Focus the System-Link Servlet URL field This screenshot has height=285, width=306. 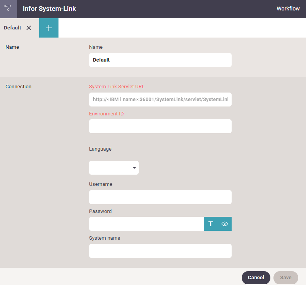pos(160,100)
